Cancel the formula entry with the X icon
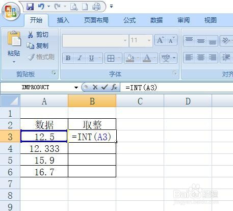This screenshot has height=211, width=233. [x=95, y=87]
